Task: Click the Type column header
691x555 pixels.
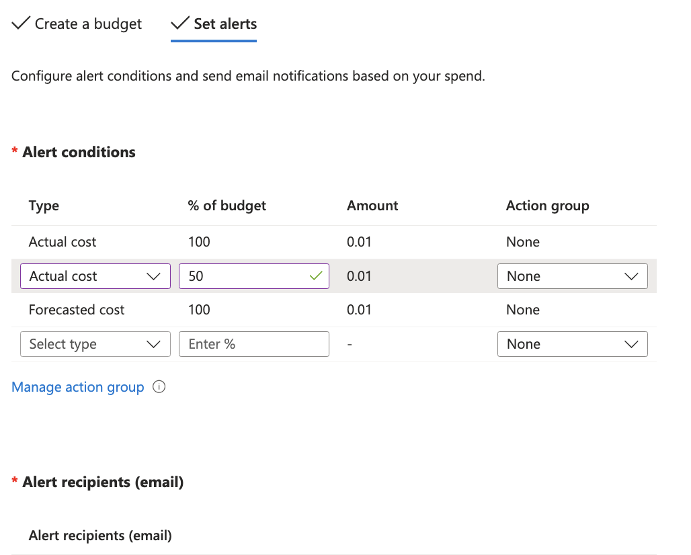Action: (44, 206)
